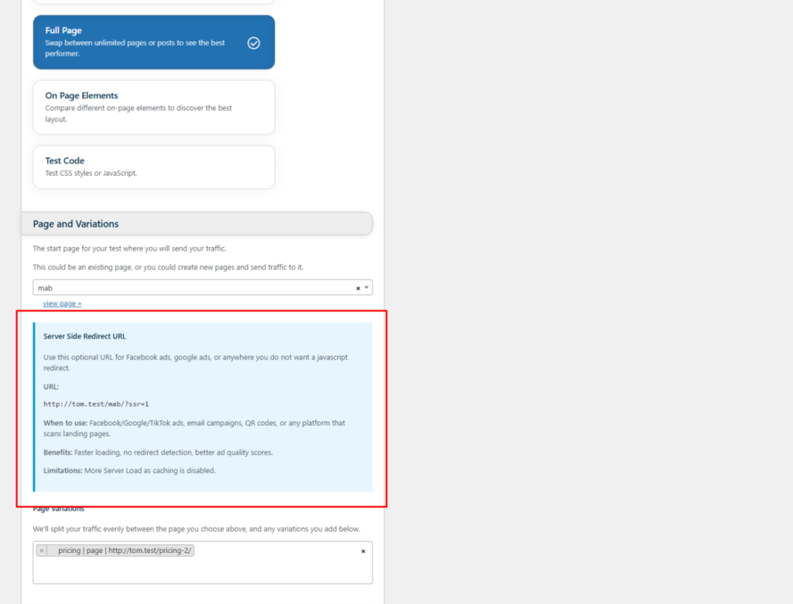793x604 pixels.
Task: Follow the "view page »" link
Action: (x=62, y=304)
